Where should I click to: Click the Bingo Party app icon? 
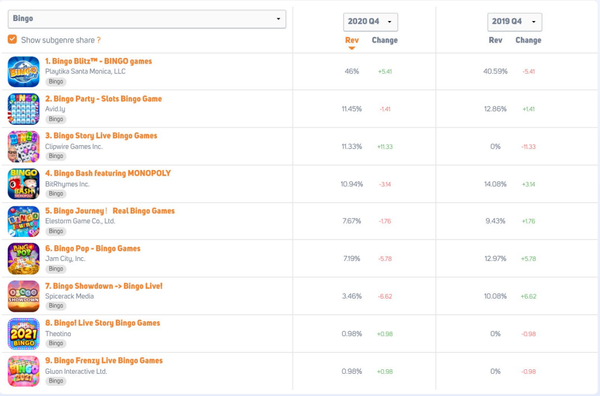point(24,109)
